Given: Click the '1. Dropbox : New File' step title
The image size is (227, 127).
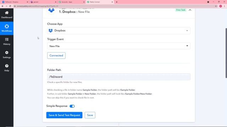Looking at the screenshot, I should click(x=74, y=12).
